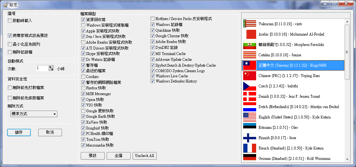This screenshot has height=167, width=356.
Task: Click the Czech flag icon
Action: tap(250, 86)
